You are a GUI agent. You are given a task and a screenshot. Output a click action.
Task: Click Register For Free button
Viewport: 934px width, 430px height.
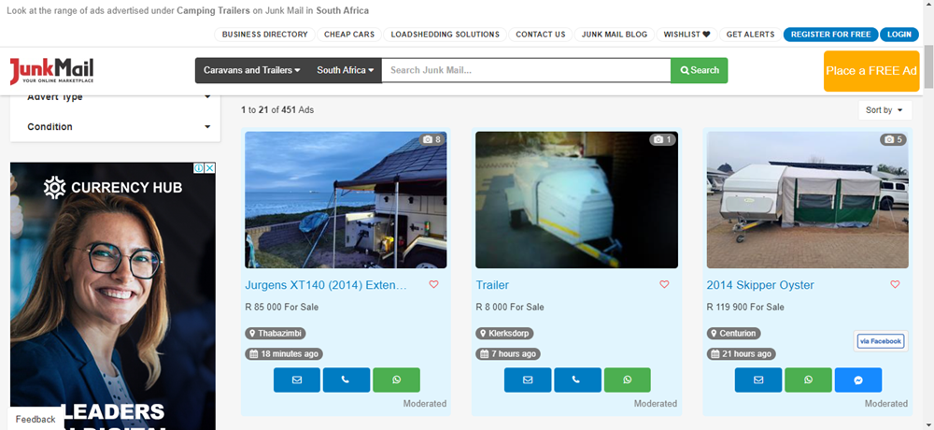pos(830,35)
